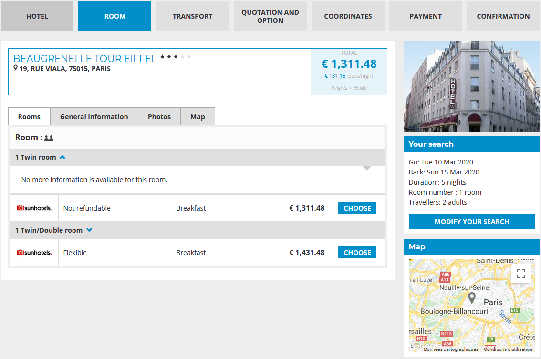Click the location pin beside hotel address
The width and height of the screenshot is (541, 359).
point(16,68)
